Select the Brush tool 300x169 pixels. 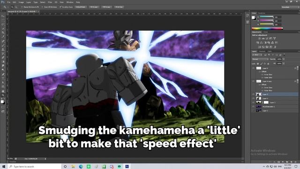click(x=3, y=45)
